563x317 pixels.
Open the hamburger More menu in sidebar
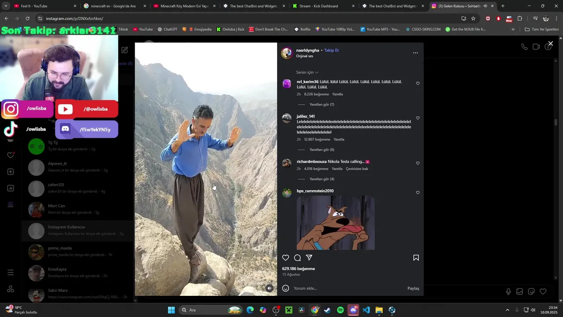coord(11,273)
